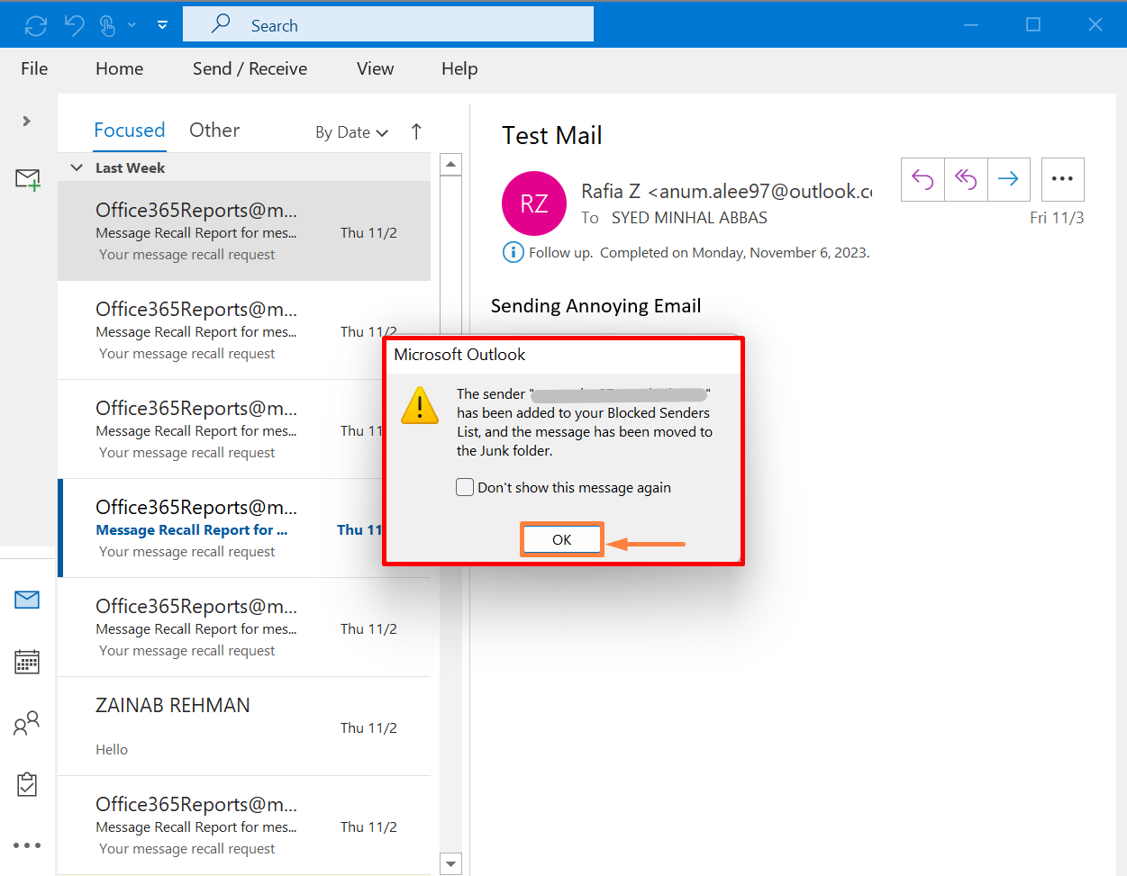Click message list scrollbar up arrow

(x=450, y=165)
